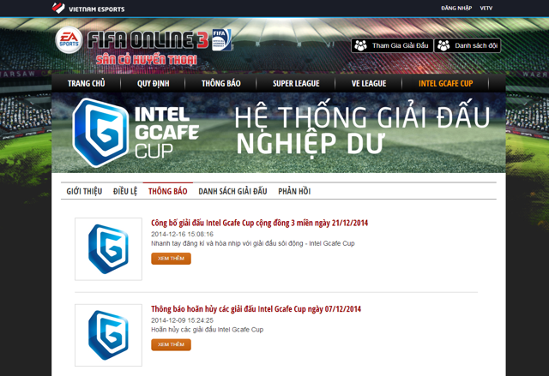Switch to the Điều Lệ tab
The width and height of the screenshot is (549, 376).
click(x=125, y=191)
